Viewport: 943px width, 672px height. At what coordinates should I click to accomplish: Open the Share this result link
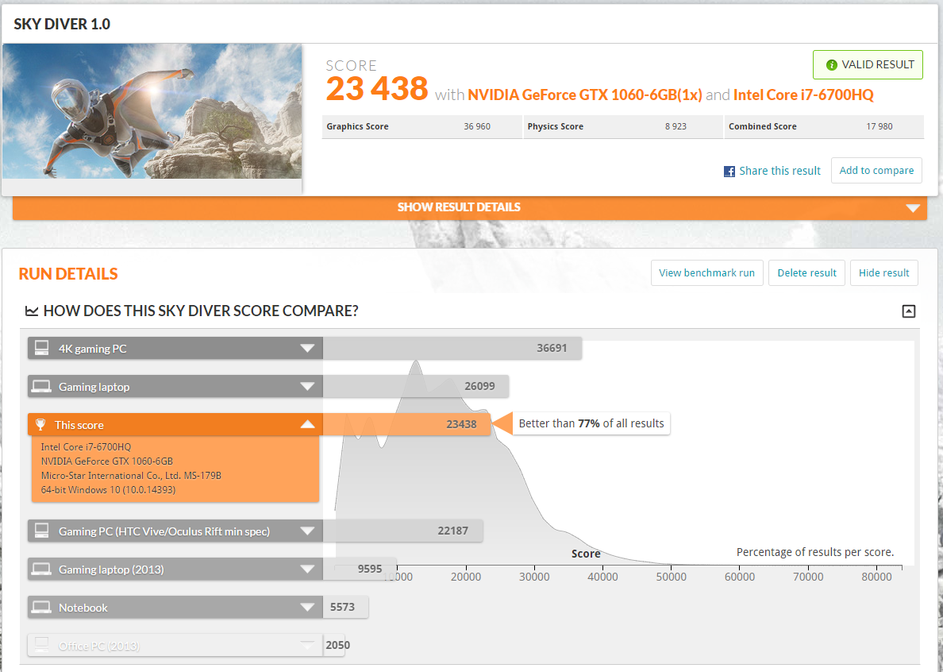[x=779, y=171]
